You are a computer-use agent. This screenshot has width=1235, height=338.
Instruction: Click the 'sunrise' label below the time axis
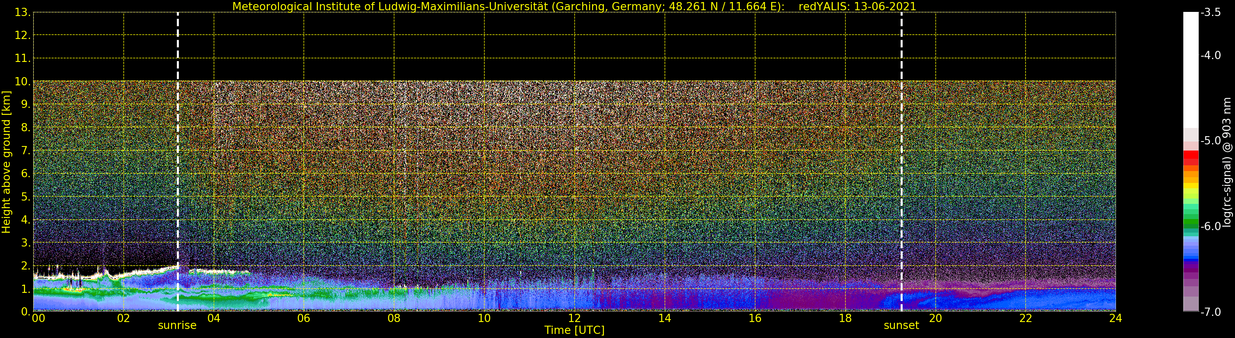click(x=177, y=326)
